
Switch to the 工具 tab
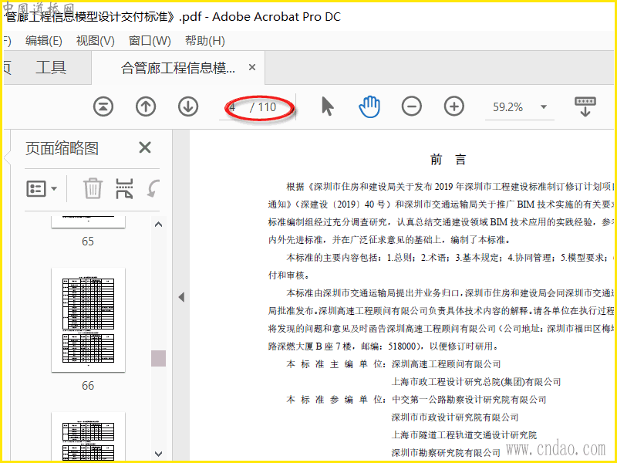point(51,67)
